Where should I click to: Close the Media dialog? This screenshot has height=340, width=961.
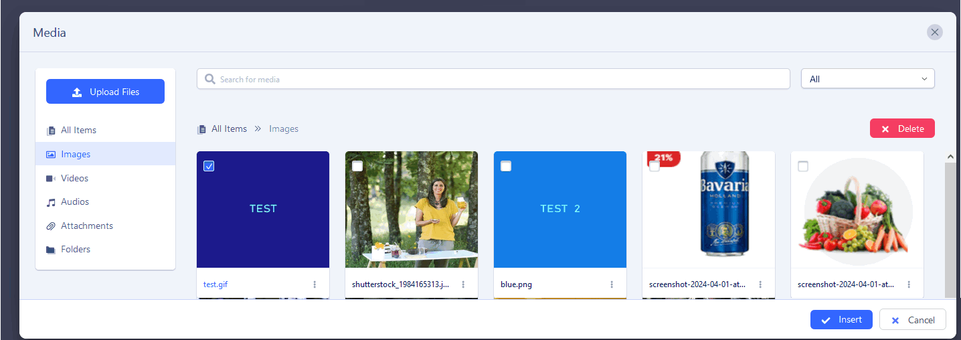click(935, 32)
